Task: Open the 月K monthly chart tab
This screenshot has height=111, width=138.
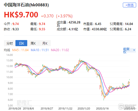Action: coord(45,43)
